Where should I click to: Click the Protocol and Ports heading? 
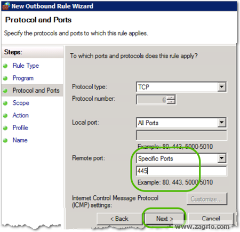tap(38, 20)
